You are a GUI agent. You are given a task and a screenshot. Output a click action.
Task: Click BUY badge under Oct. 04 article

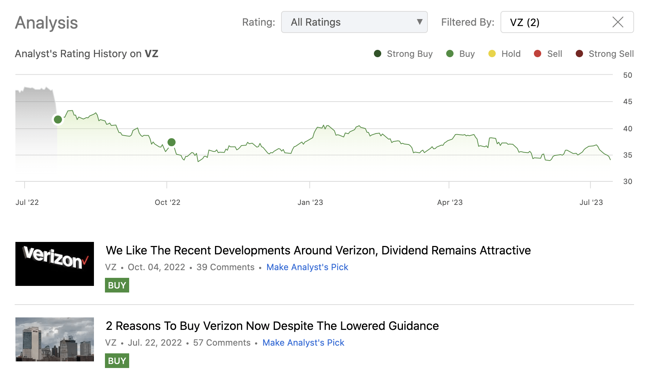tap(117, 285)
